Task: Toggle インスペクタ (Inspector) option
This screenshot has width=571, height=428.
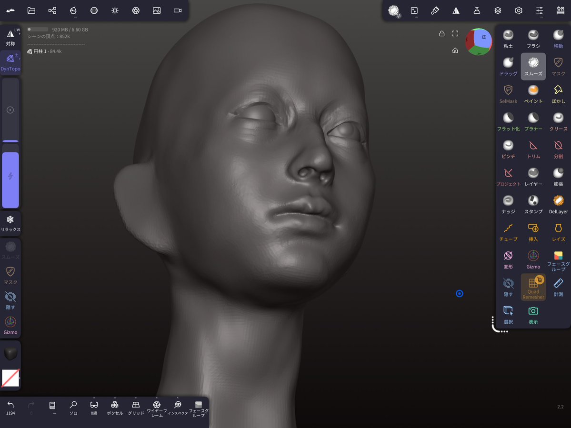Action: click(178, 408)
